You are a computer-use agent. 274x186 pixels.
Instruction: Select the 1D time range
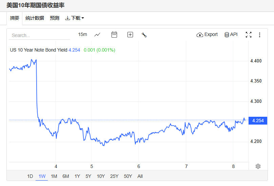(30, 176)
